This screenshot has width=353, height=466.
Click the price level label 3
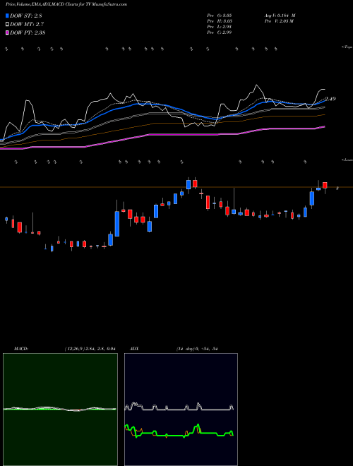click(x=337, y=189)
